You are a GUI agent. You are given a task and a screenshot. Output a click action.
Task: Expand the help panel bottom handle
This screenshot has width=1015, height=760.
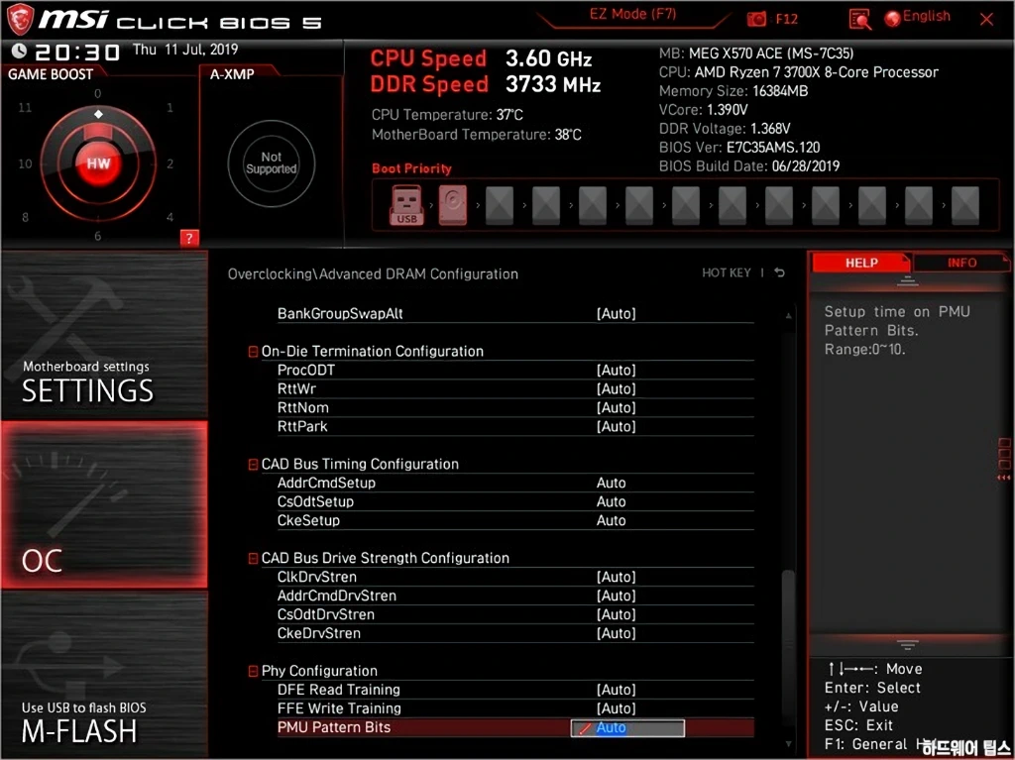click(908, 645)
